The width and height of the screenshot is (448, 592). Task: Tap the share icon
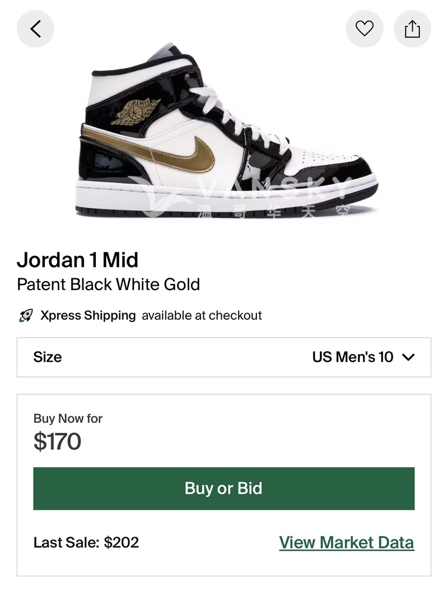[412, 29]
